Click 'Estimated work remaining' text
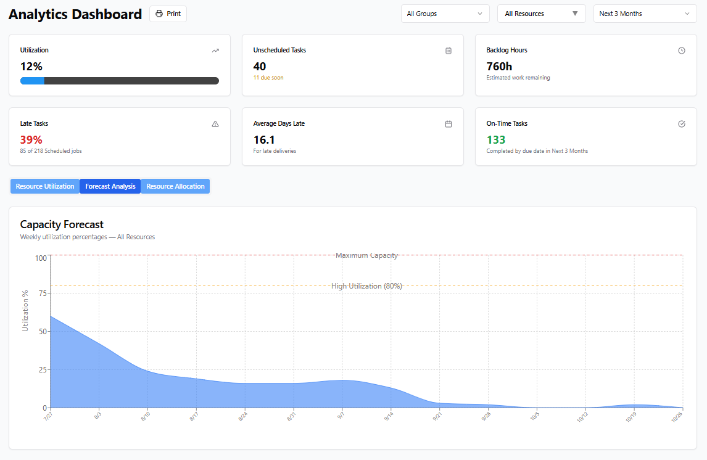This screenshot has height=460, width=707. click(518, 78)
